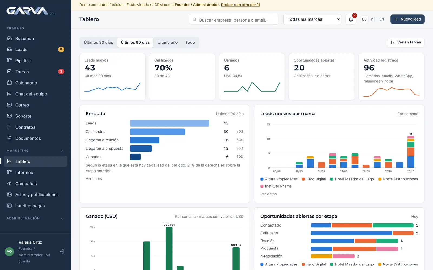Open the Todas las marcas dropdown

312,19
